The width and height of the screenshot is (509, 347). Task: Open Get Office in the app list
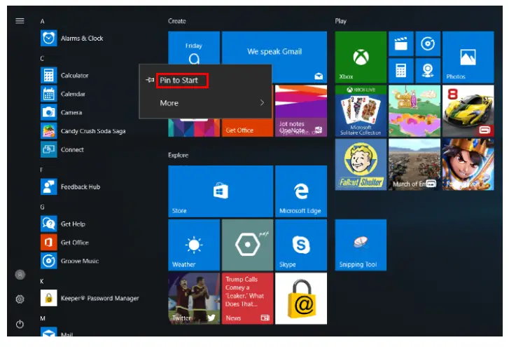(x=64, y=243)
